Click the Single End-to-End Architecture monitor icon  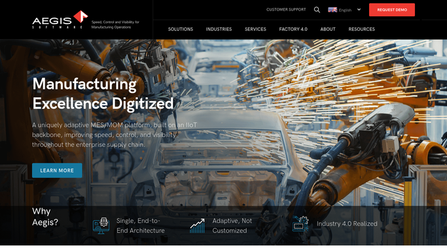pos(101,226)
